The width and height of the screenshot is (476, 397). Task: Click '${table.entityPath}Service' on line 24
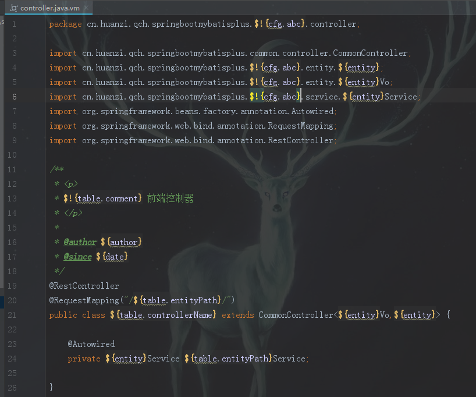244,359
